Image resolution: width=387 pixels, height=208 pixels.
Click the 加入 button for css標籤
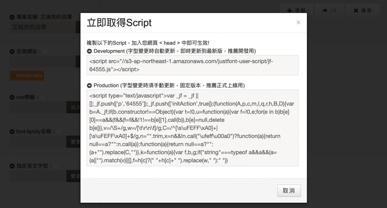click(74, 107)
